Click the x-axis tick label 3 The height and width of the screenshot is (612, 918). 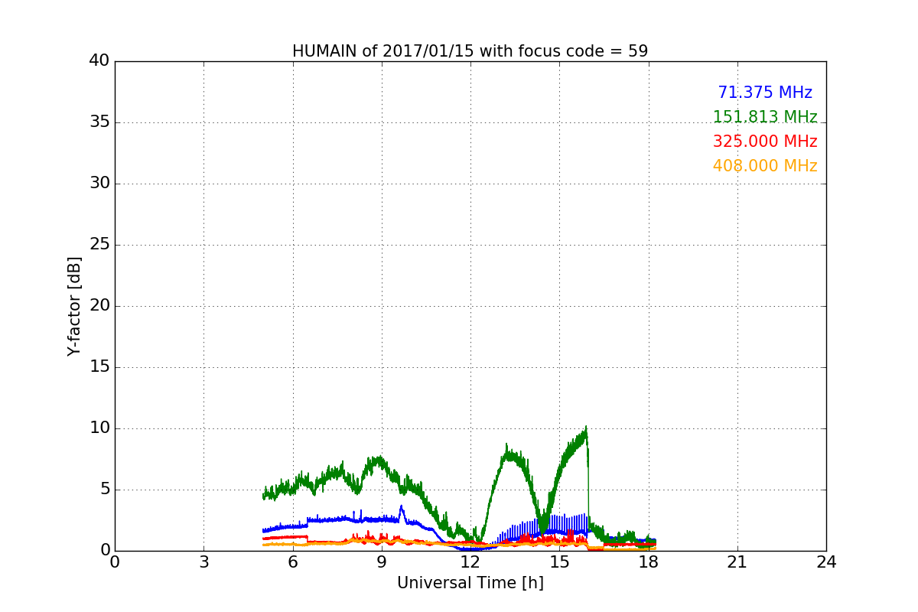pos(203,562)
